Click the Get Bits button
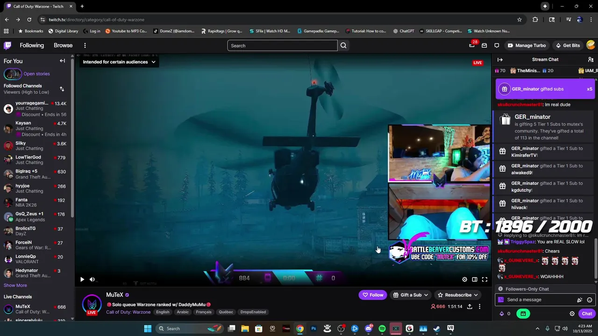 click(568, 45)
